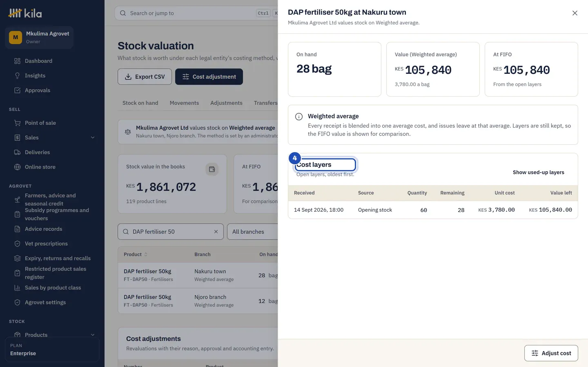Open Mkulima Agrovet account switcher
The image size is (588, 367).
click(39, 37)
